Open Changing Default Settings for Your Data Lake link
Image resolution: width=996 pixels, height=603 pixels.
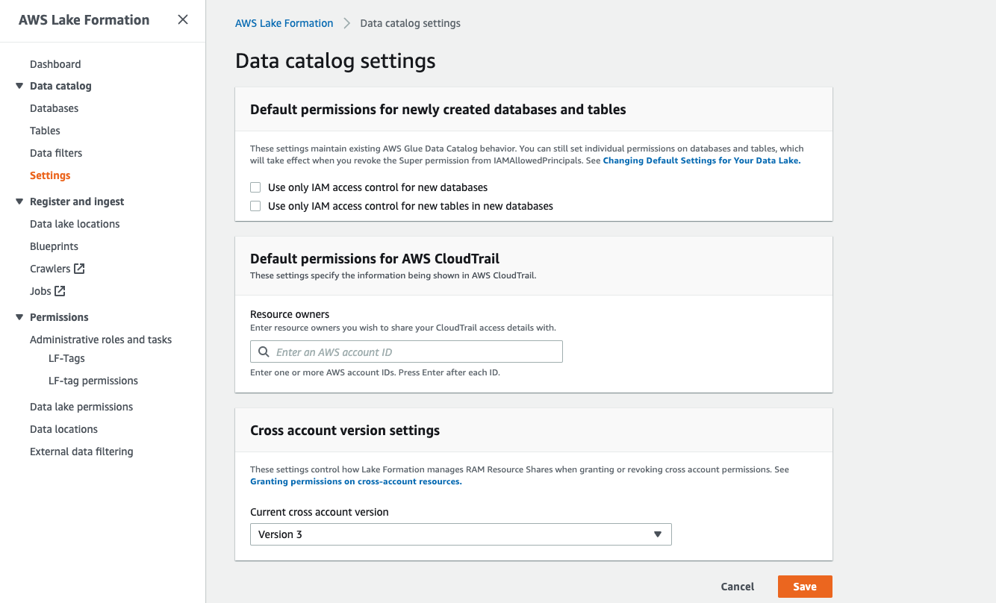click(701, 160)
